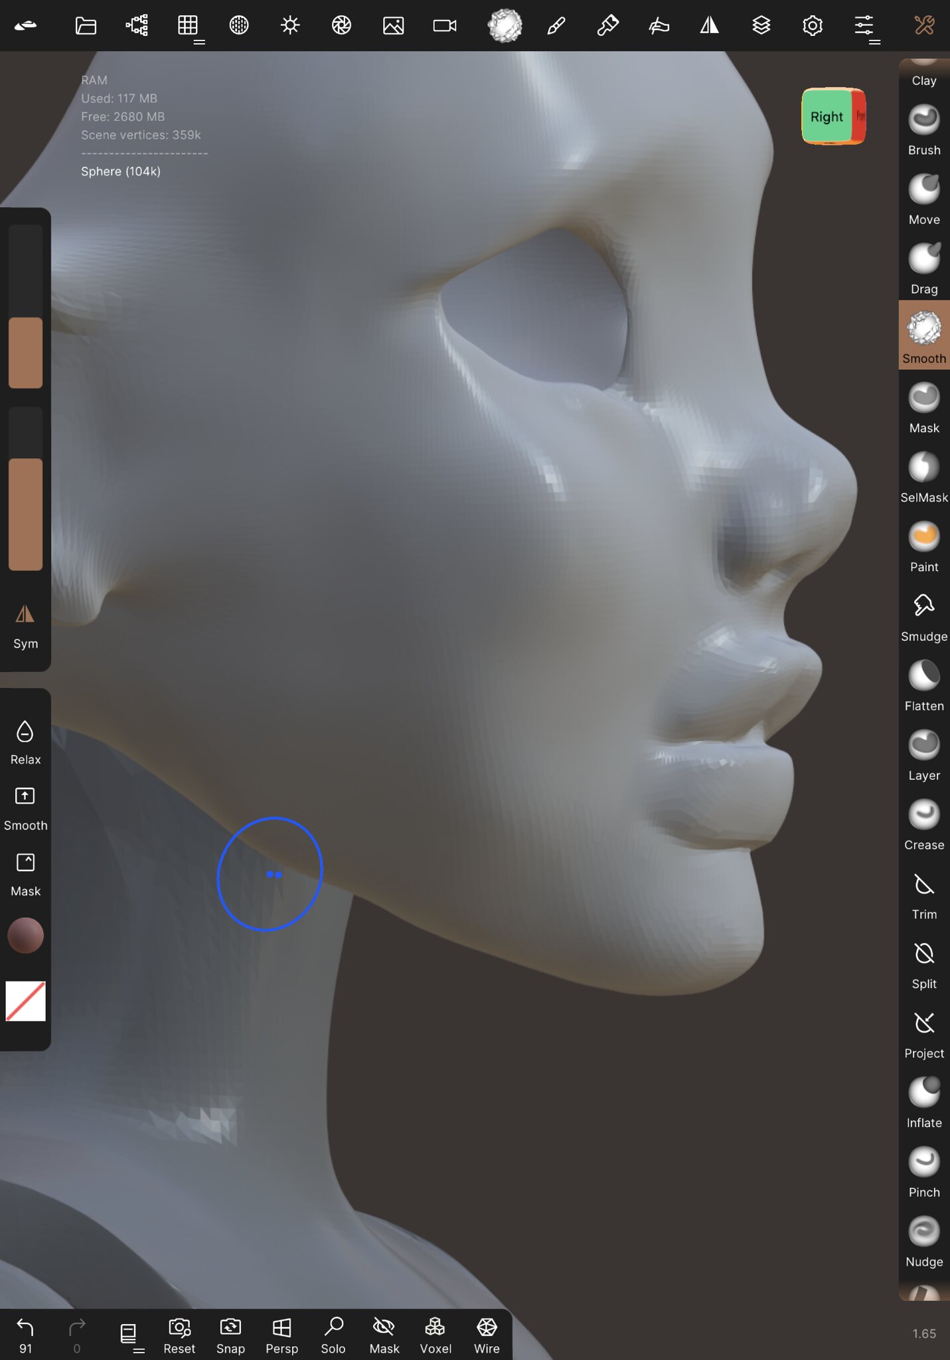Viewport: 950px width, 1360px height.
Task: Open the Interface sliders menu
Action: pyautogui.click(x=864, y=25)
